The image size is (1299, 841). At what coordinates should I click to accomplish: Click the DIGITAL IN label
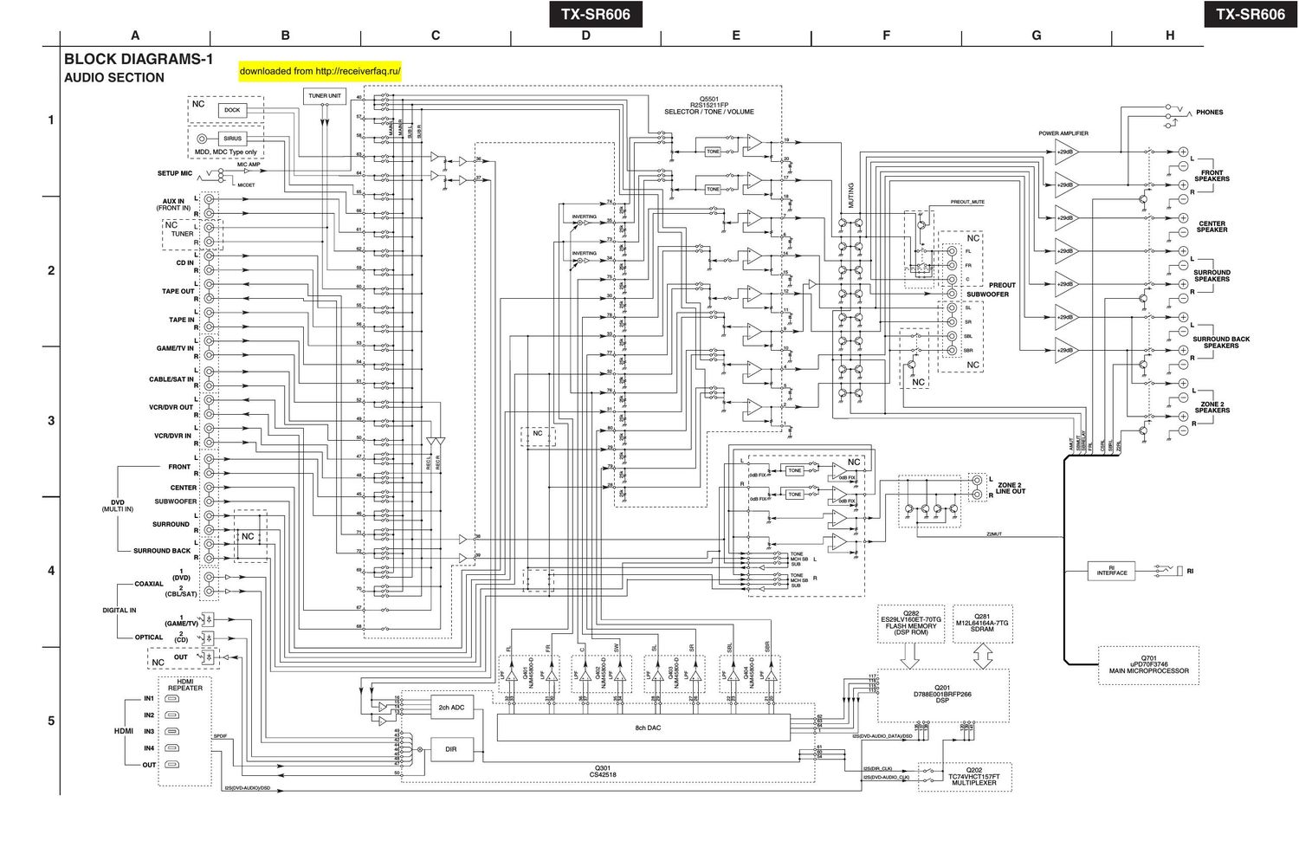tap(120, 611)
